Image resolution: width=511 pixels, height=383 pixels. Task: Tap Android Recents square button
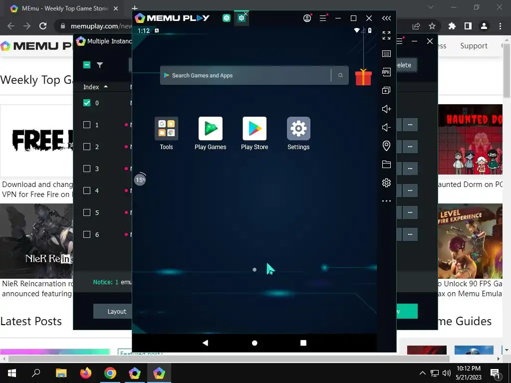click(303, 343)
